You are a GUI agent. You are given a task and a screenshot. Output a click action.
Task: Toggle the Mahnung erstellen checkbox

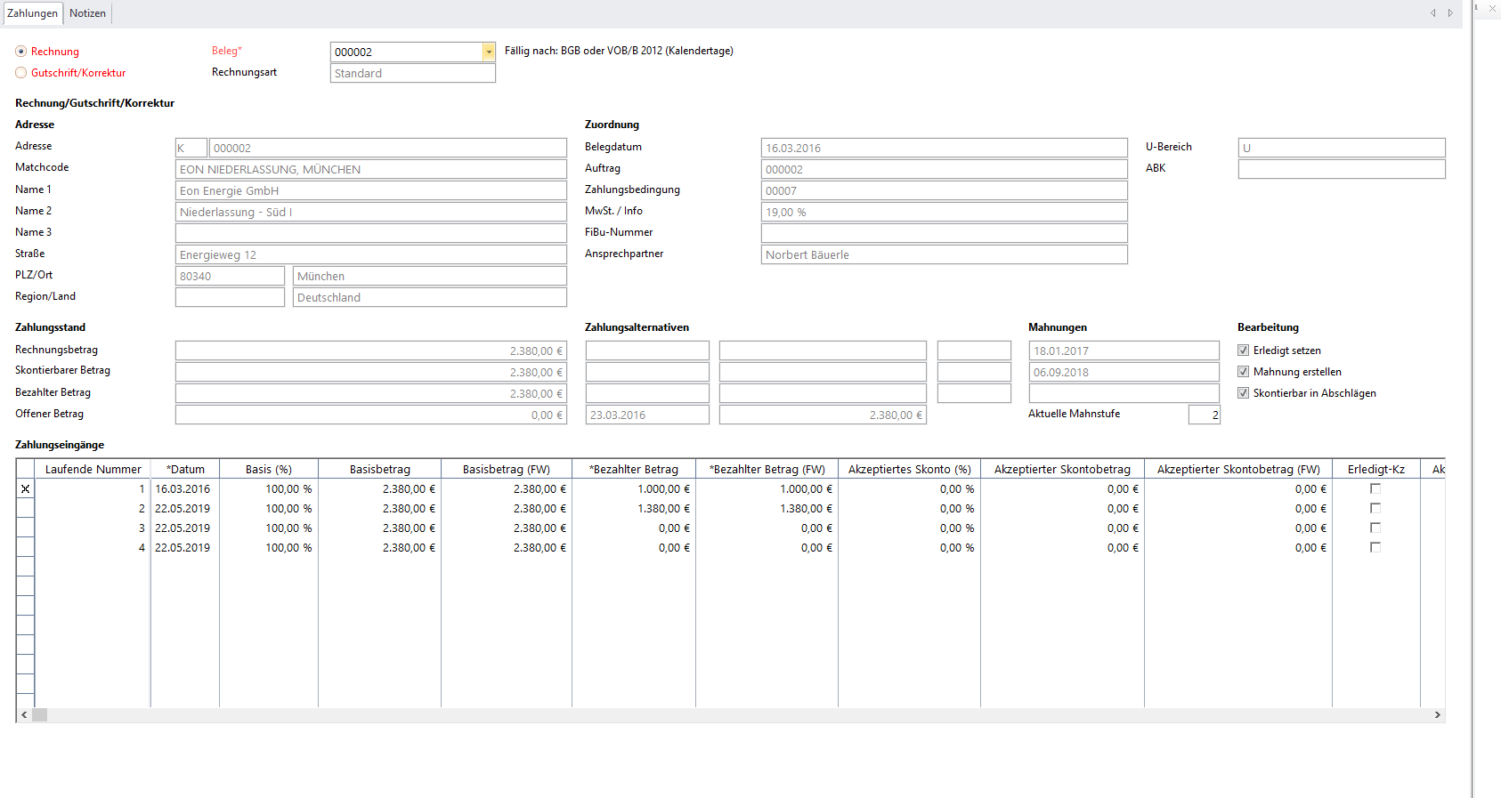1243,372
